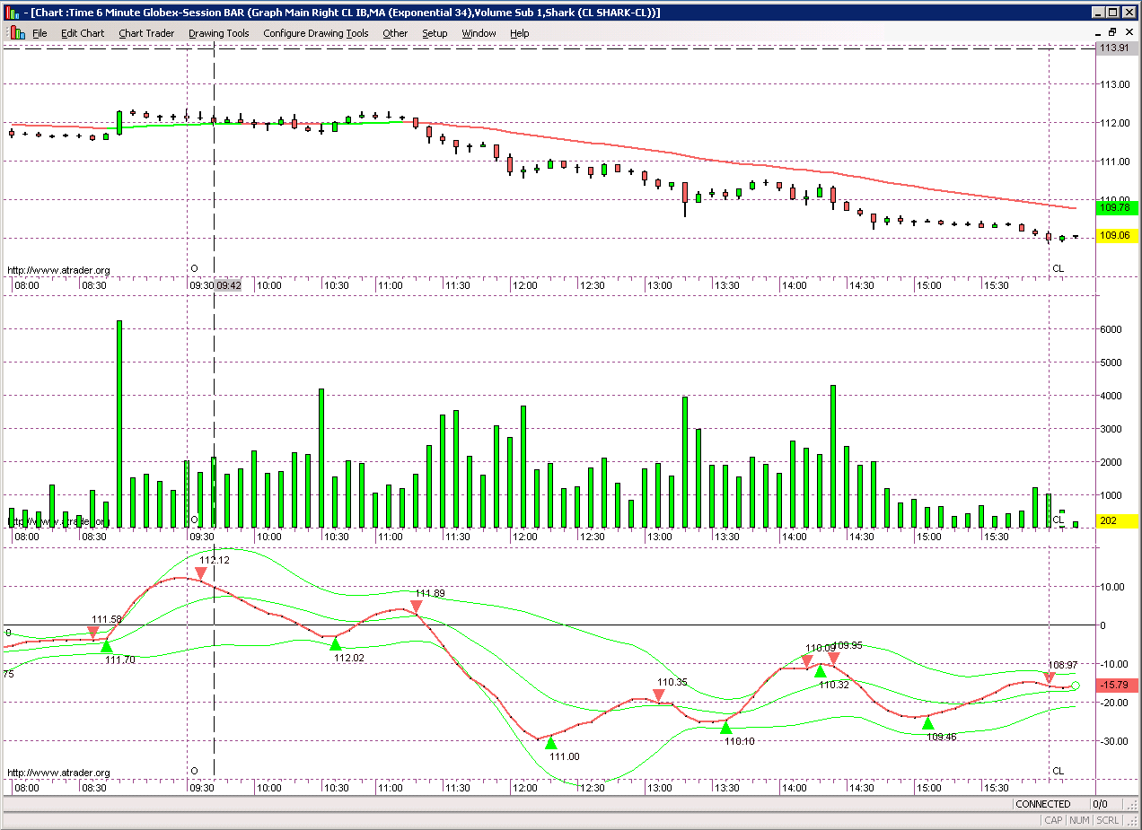Open the Help menu
Screen dimensions: 1142x830
point(520,33)
